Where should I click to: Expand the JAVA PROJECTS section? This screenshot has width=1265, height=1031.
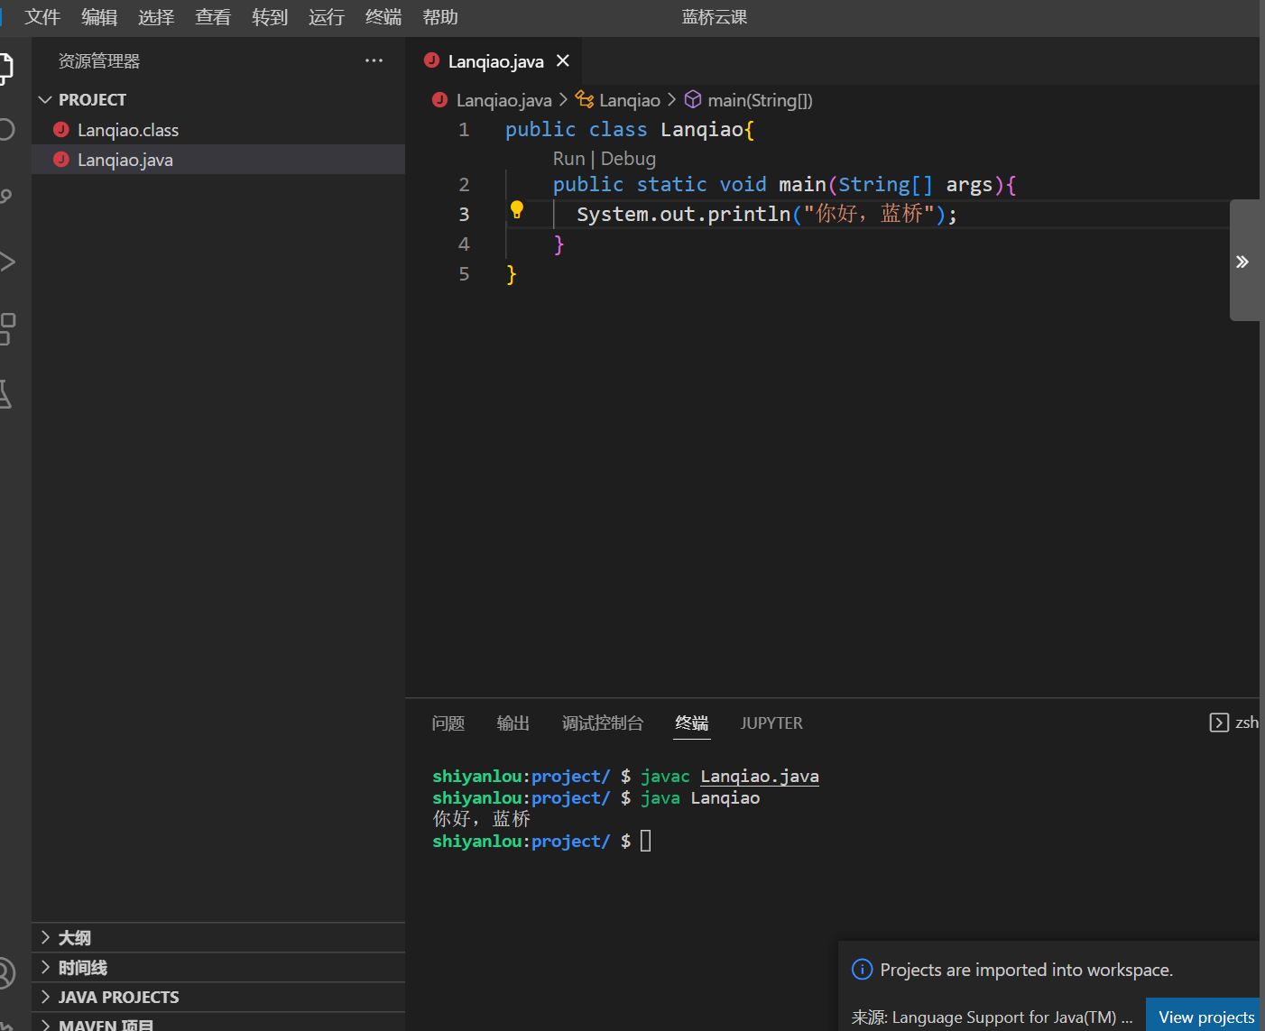click(45, 997)
